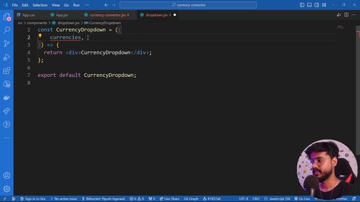Open the Selection menu
Viewport: 360px width, 202px height.
point(40,5)
